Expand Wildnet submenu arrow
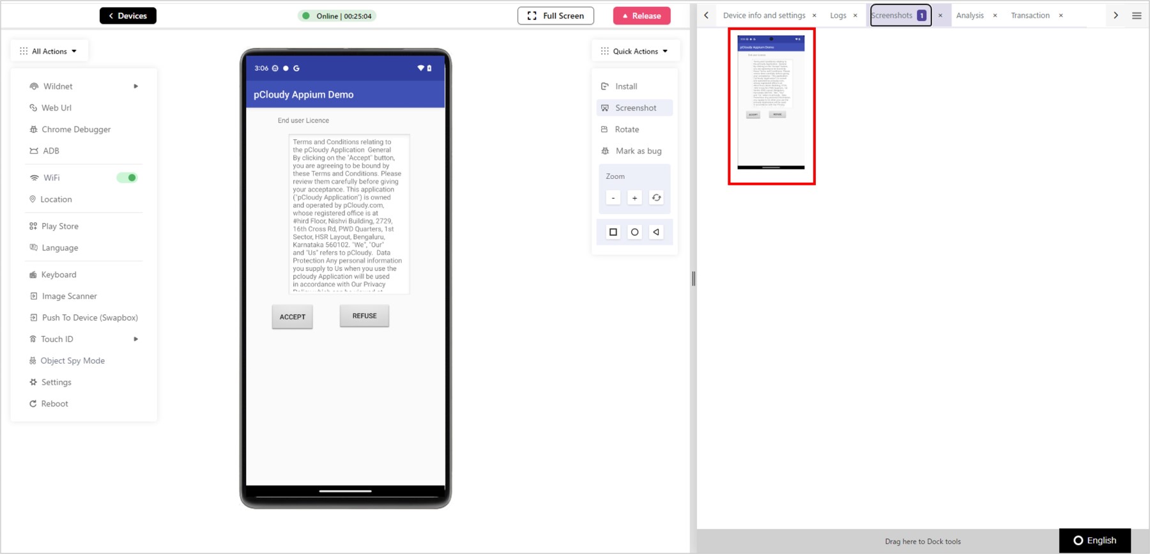The height and width of the screenshot is (554, 1150). (135, 86)
